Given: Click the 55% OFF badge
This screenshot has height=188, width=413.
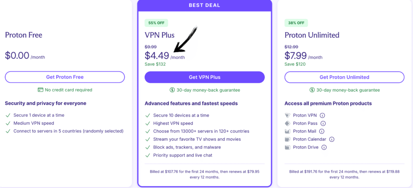Looking at the screenshot, I should pos(156,23).
